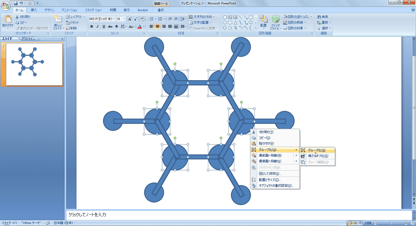Click the fit slide to window icon
Image resolution: width=416 pixels, height=226 pixels.
tap(413, 223)
